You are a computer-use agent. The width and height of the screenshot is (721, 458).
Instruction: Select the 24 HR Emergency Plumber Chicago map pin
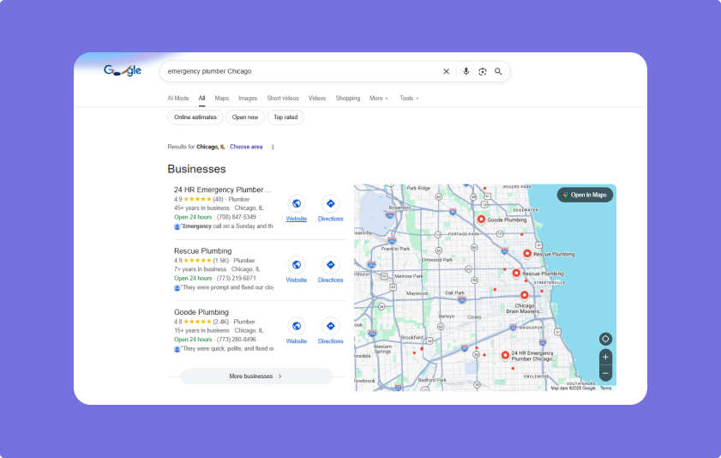tap(505, 355)
